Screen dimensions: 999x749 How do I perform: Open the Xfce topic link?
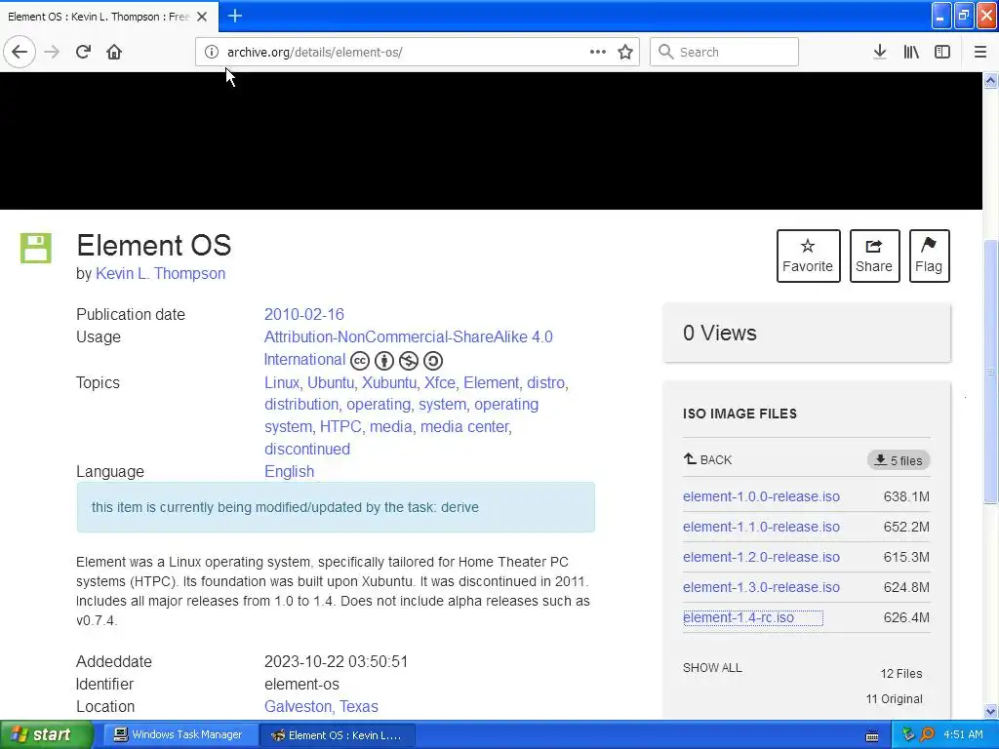pyautogui.click(x=440, y=382)
